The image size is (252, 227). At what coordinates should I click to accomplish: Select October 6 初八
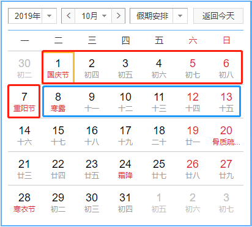pyautogui.click(x=226, y=68)
